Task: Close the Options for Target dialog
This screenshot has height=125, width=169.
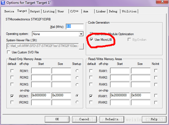Action: pyautogui.click(x=162, y=2)
